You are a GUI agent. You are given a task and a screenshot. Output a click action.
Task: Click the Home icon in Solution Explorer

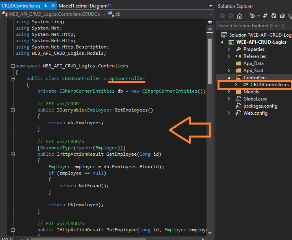click(x=240, y=16)
